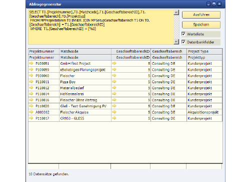This screenshot has height=182, width=251.
Task: Open link arrow for project P110011
Action: point(31,82)
